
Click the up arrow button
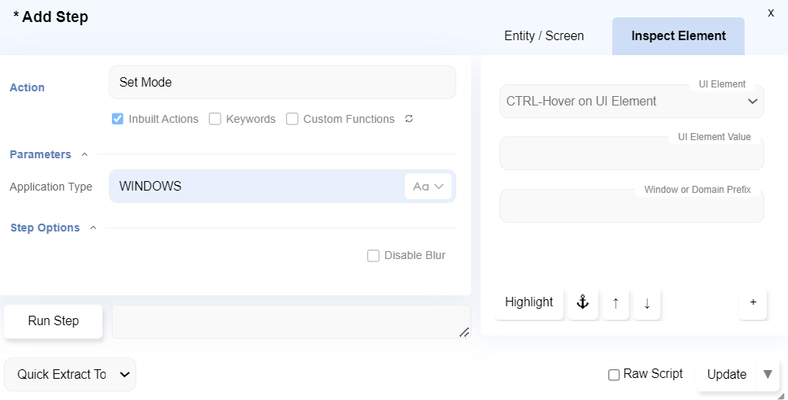tap(615, 303)
